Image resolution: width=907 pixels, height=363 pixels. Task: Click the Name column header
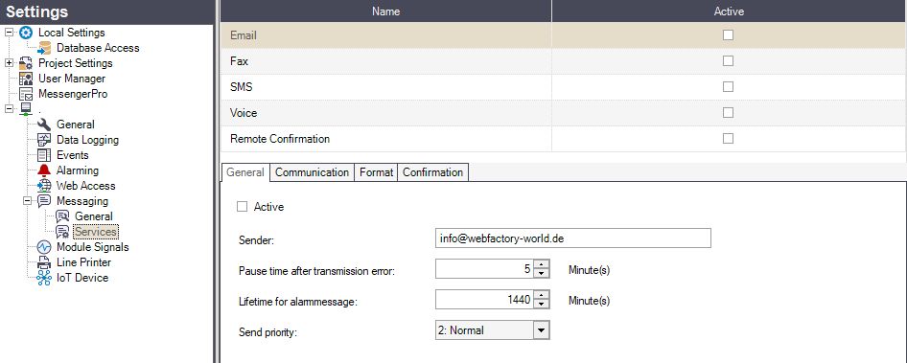[385, 11]
